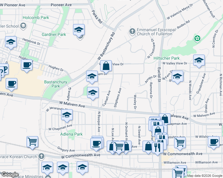
Task: Open the Google logo link
Action: (x=10, y=174)
